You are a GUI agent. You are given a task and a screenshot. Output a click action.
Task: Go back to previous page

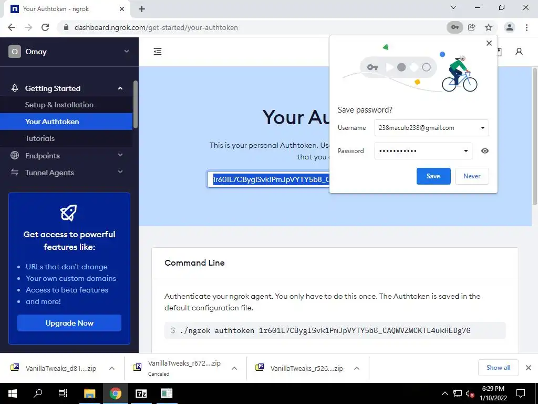pyautogui.click(x=12, y=27)
